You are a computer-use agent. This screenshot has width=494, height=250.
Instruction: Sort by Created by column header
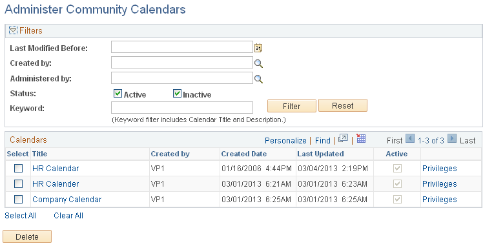(170, 154)
